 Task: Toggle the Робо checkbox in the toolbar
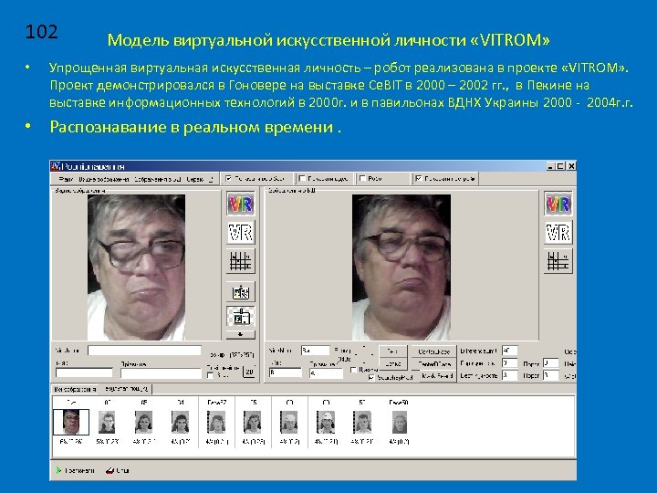pyautogui.click(x=363, y=179)
